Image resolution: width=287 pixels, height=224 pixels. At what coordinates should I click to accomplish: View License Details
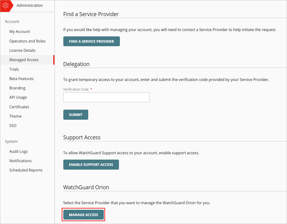click(22, 50)
